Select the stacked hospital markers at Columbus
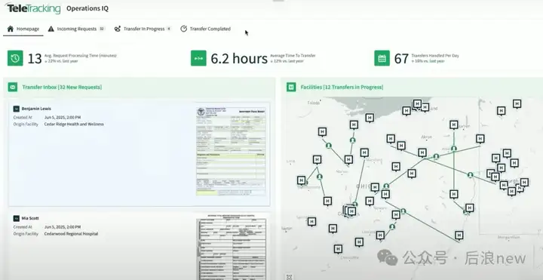 coord(350,211)
